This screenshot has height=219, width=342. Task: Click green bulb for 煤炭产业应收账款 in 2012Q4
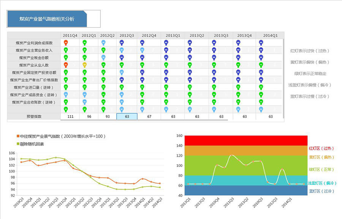click(x=142, y=102)
